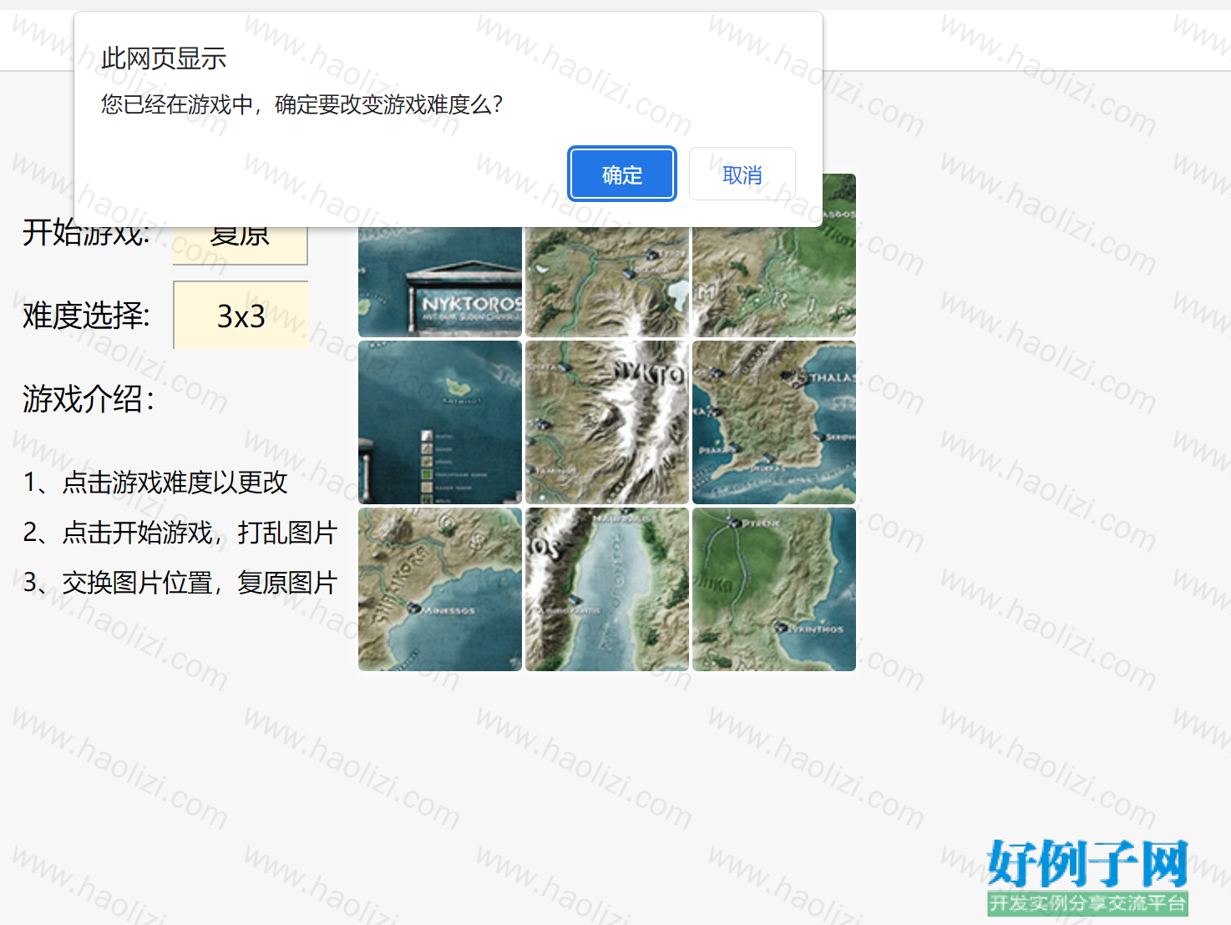Click instruction line 点击开始游戏，打乱图片
The image size is (1231, 925).
coord(180,533)
